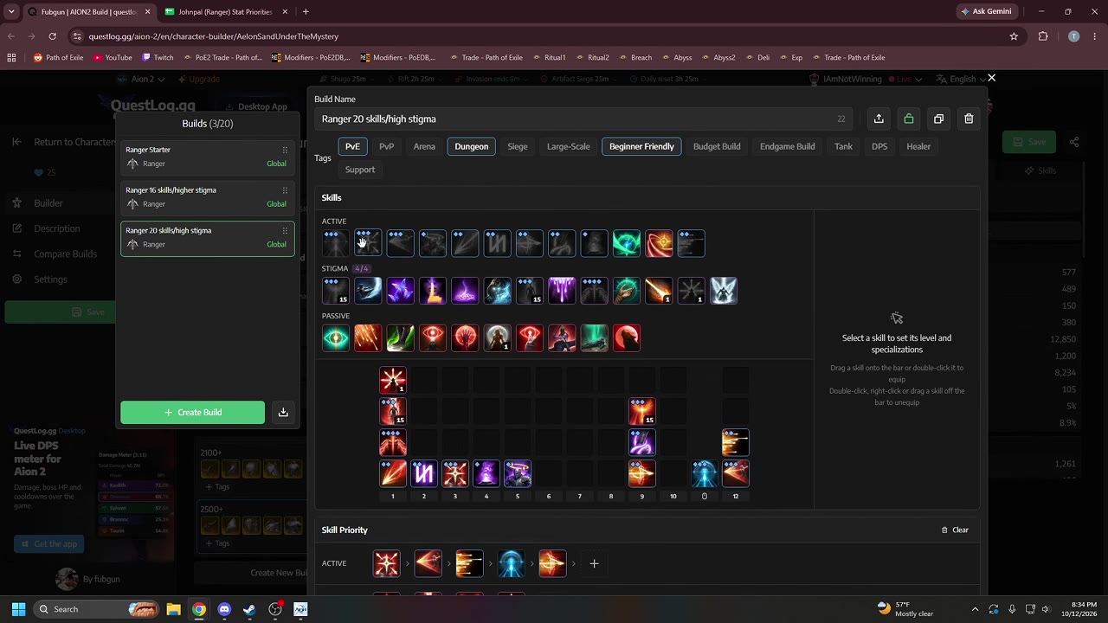Edit the Build Name text field
This screenshot has height=623, width=1108.
[x=583, y=119]
